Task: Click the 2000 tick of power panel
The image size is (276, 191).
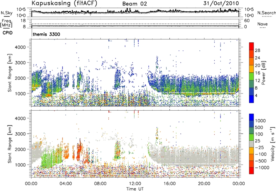Action: point(20,78)
